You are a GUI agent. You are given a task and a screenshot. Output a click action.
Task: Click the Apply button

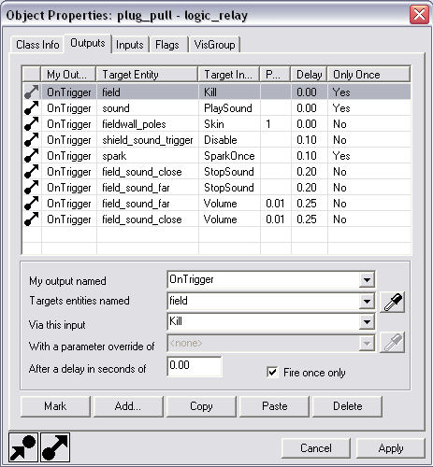point(391,448)
